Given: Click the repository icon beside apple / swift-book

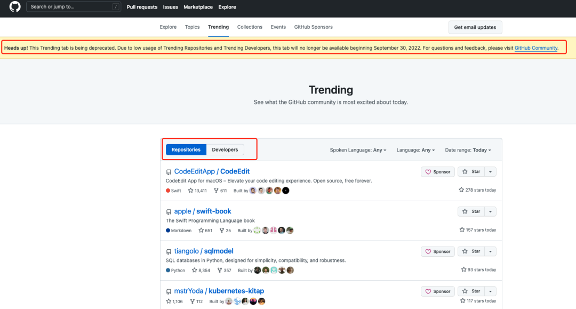Looking at the screenshot, I should pos(169,212).
